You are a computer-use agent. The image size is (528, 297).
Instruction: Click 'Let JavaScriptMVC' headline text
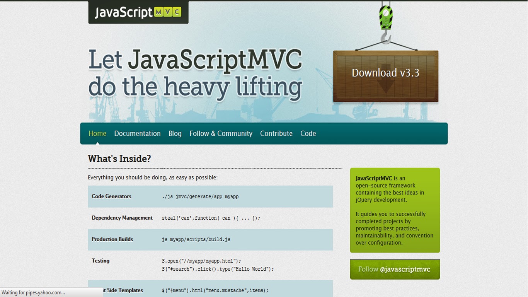[195, 60]
